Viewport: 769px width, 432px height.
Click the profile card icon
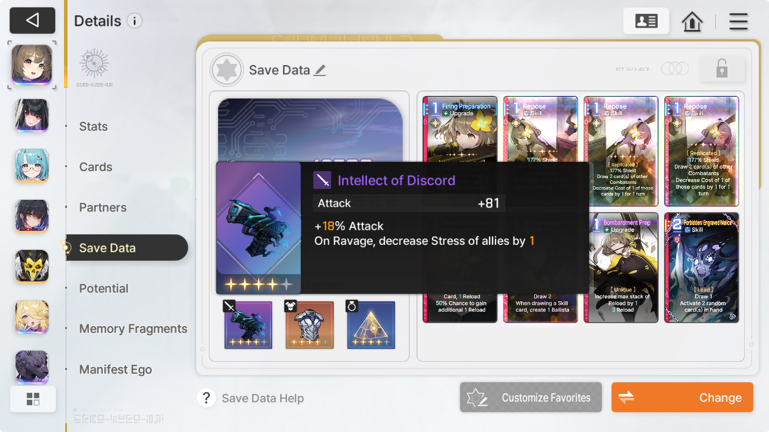pyautogui.click(x=646, y=21)
